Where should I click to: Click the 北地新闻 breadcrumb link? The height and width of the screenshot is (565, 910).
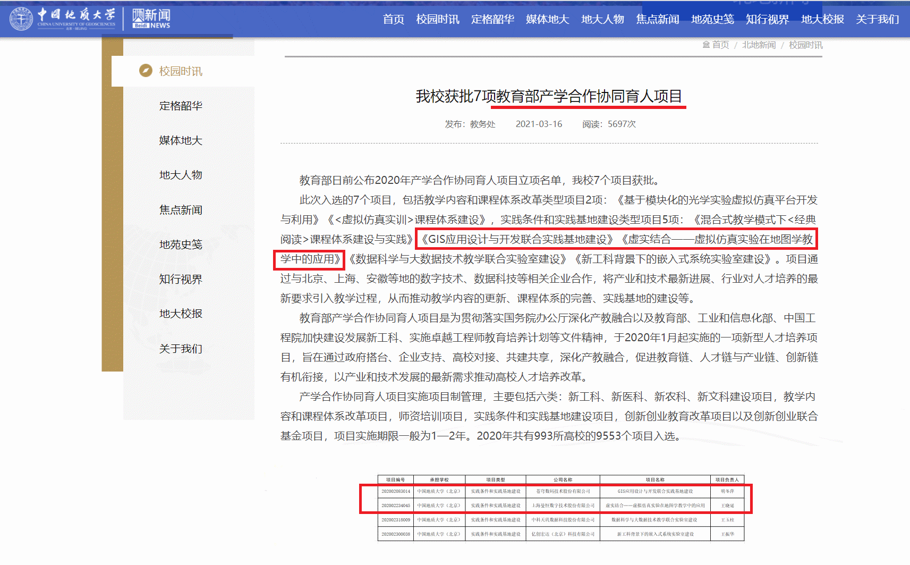click(x=759, y=45)
